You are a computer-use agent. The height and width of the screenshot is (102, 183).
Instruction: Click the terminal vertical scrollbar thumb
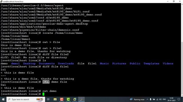coord(182,68)
